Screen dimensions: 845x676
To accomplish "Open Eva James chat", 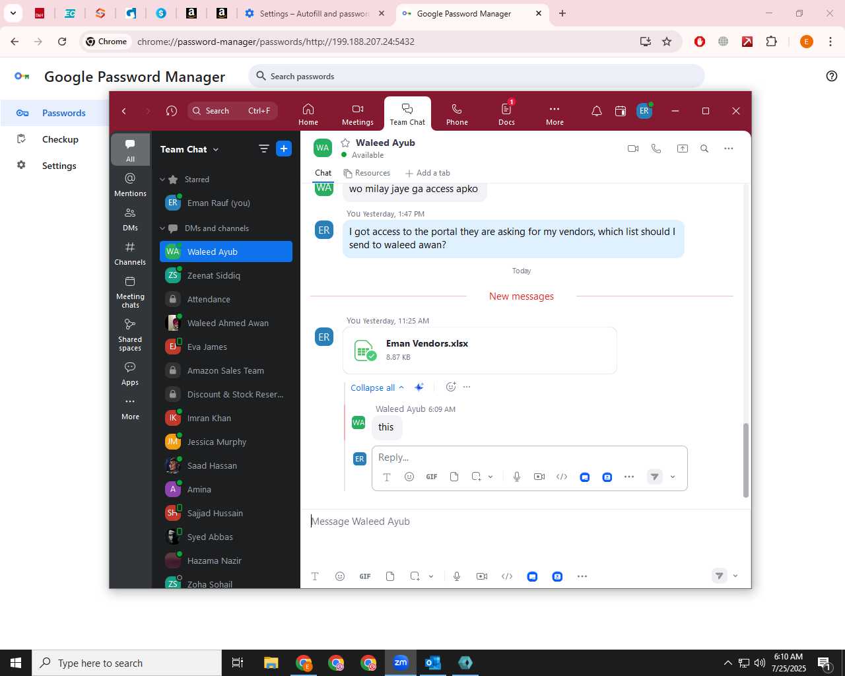I will (x=226, y=347).
